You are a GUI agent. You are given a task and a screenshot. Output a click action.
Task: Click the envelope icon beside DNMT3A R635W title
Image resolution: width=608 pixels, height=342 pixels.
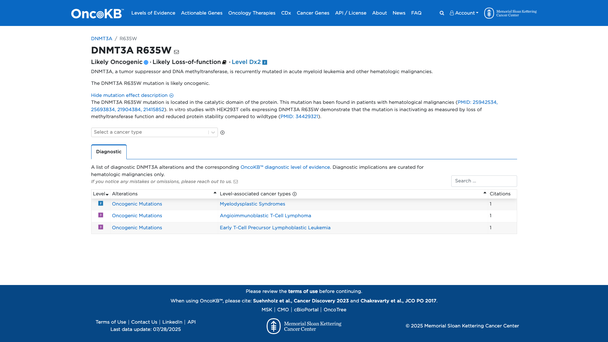[176, 52]
